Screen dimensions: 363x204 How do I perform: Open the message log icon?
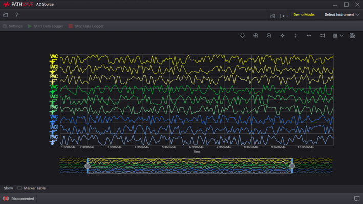click(357, 199)
